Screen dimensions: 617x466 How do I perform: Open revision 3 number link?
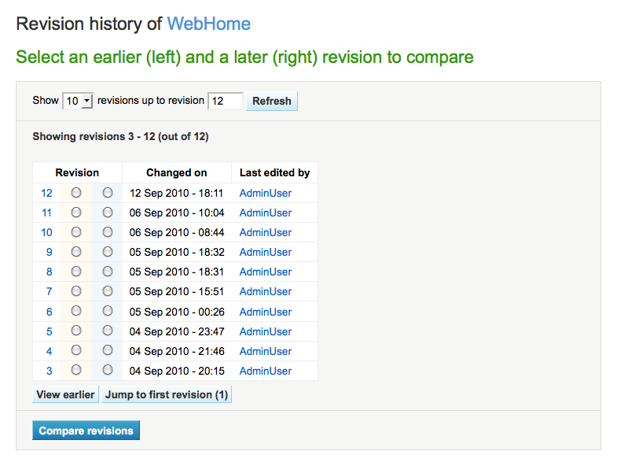click(50, 371)
